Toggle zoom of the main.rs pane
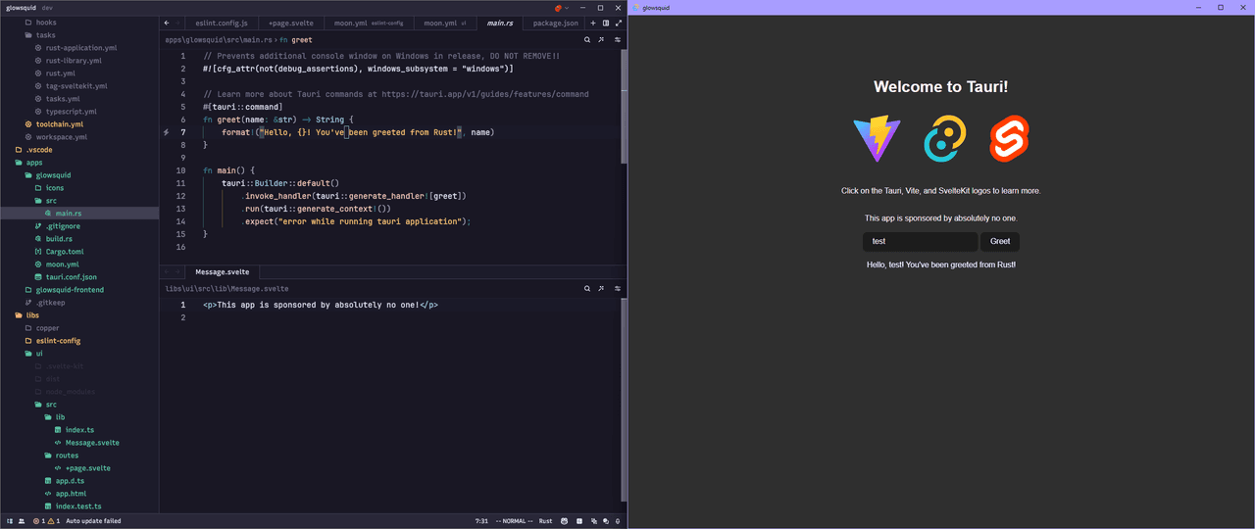The height and width of the screenshot is (529, 1255). [x=618, y=23]
